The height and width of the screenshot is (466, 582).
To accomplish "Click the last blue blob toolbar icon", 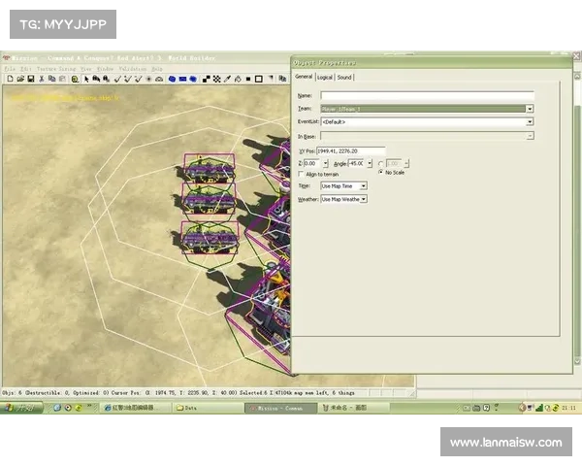I will tap(193, 79).
